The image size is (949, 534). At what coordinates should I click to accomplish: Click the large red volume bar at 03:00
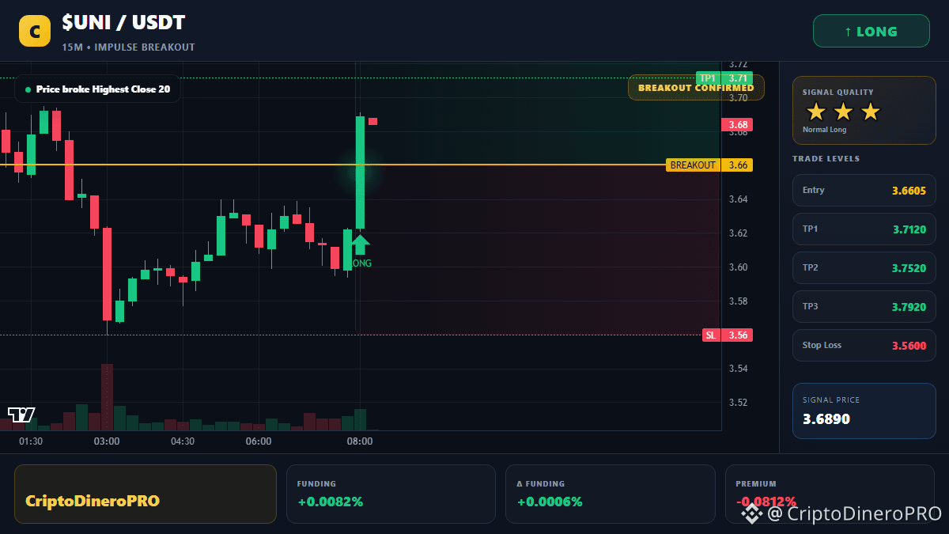[107, 397]
